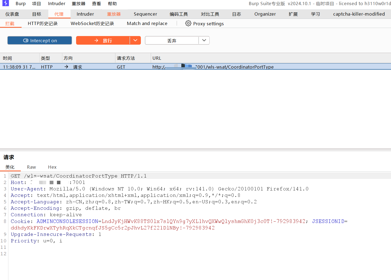The width and height of the screenshot is (391, 280).
Task: Open the 项目 menu
Action: pos(36,3)
